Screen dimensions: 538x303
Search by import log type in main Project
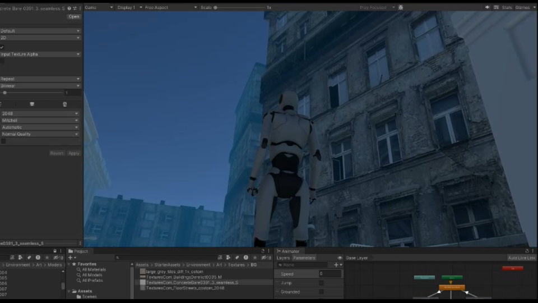(246, 258)
